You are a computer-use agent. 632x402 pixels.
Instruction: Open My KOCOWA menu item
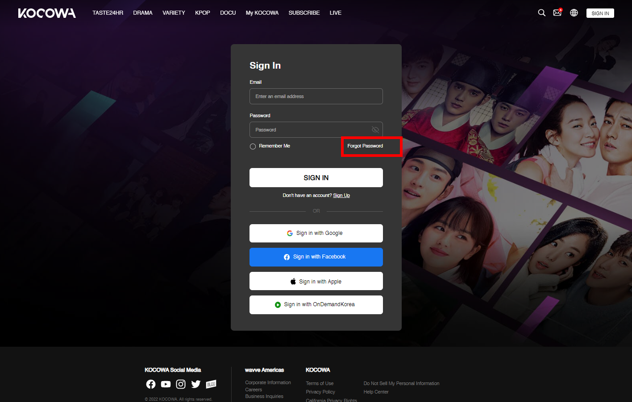[262, 13]
